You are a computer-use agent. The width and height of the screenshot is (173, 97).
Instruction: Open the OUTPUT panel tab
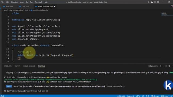pos(17,66)
